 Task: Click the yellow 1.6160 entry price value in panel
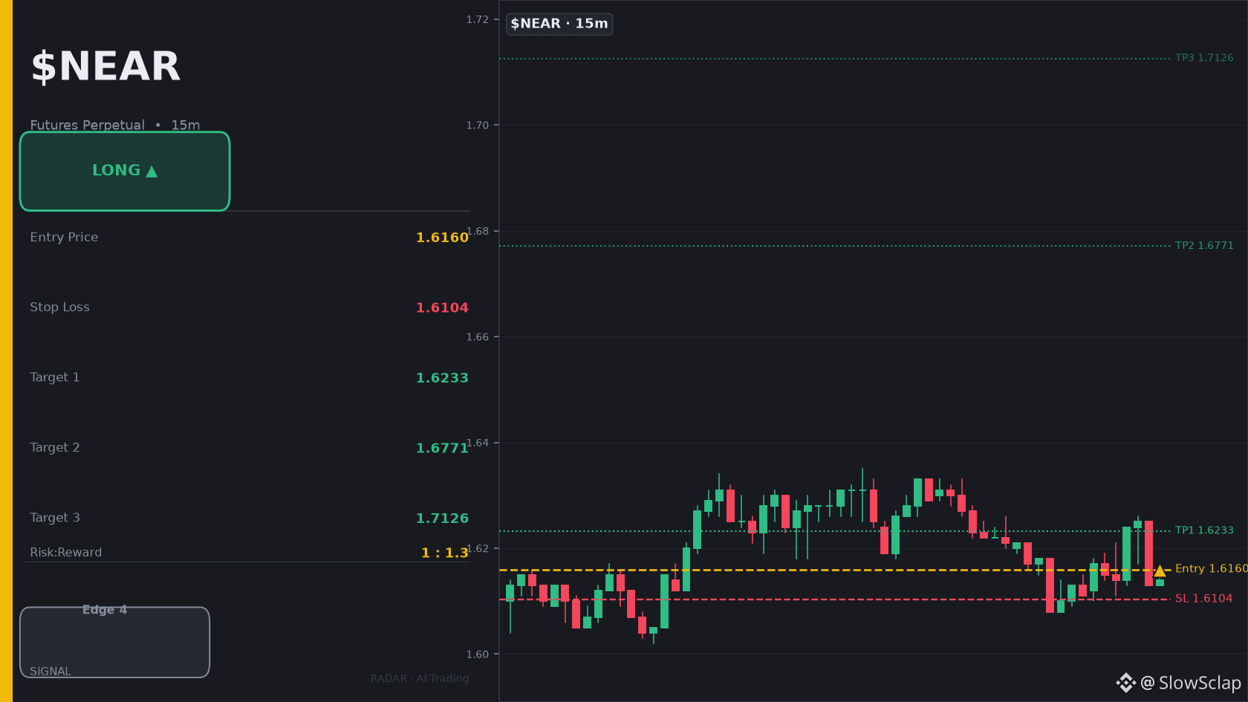pos(442,238)
